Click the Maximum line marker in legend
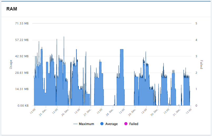Viewport: 212px width, 136px height. (75, 124)
